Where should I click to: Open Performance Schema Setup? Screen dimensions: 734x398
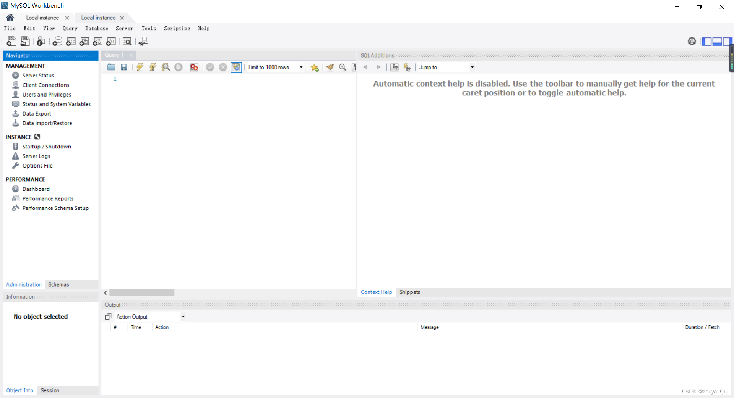click(x=55, y=208)
